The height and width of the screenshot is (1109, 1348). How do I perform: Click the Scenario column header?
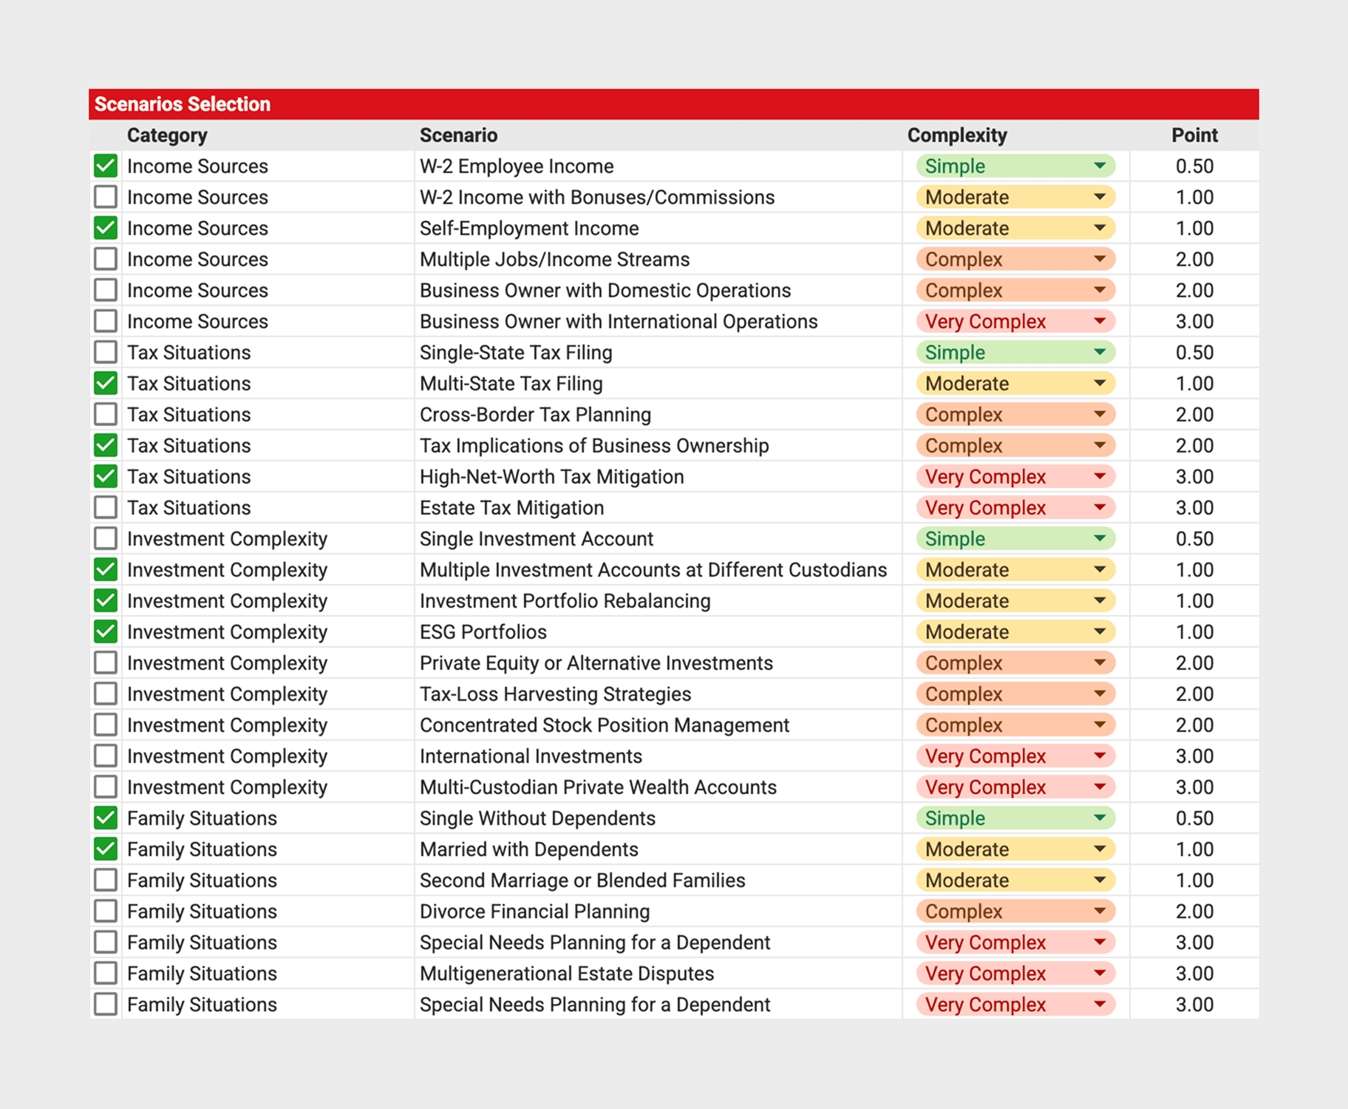tap(458, 135)
